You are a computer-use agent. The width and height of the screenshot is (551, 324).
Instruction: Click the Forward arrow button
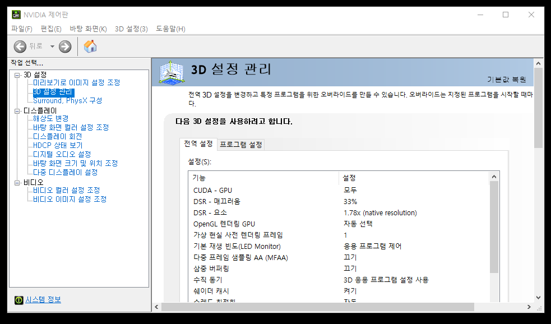click(65, 47)
